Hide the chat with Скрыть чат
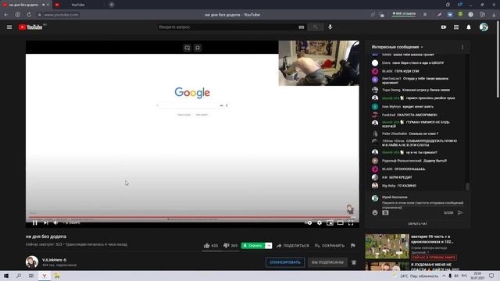This screenshot has height=281, width=500. (417, 224)
